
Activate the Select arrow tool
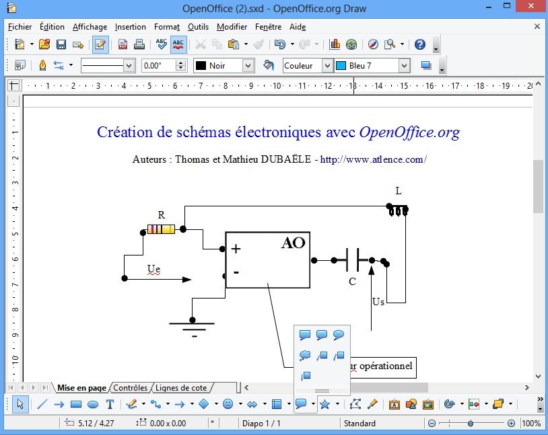pos(20,404)
